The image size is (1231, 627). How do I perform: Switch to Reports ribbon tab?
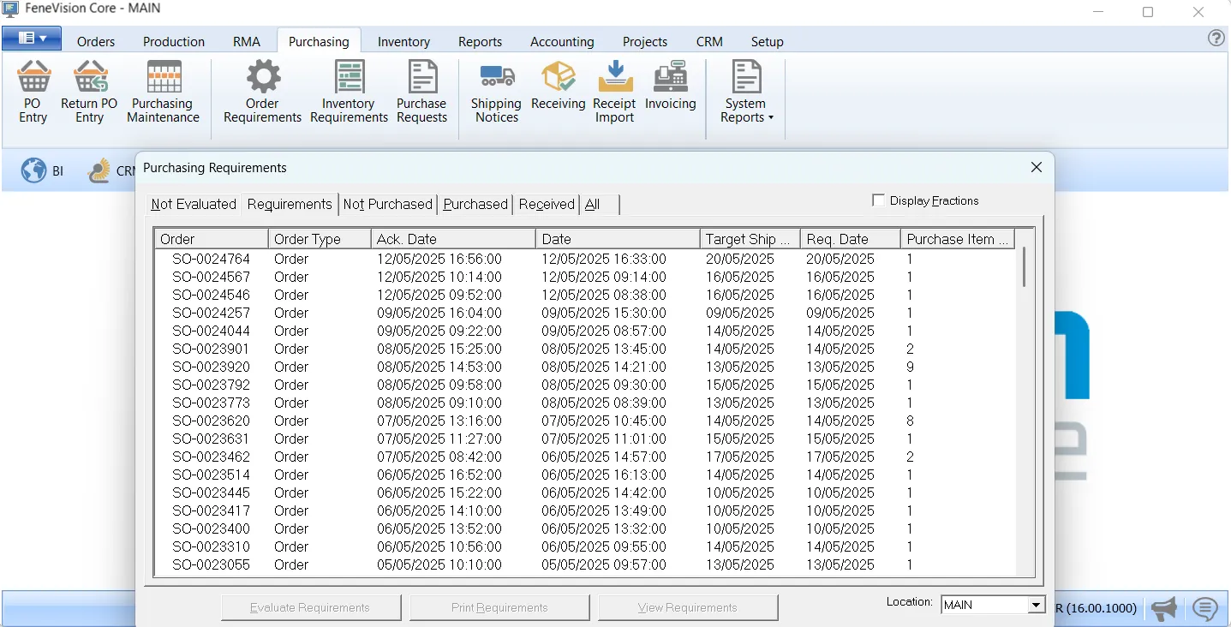click(x=480, y=41)
